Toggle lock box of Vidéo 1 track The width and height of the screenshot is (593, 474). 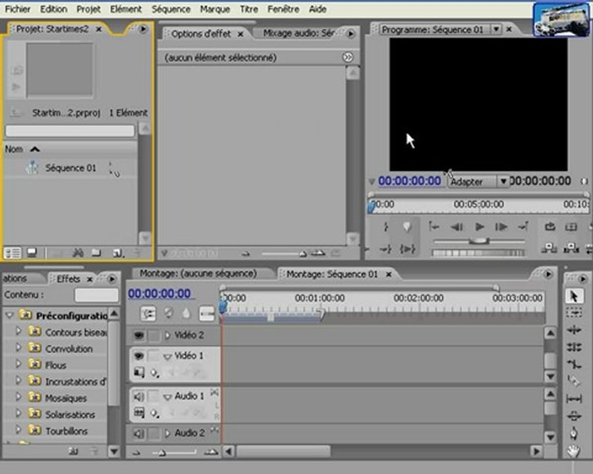coord(154,355)
